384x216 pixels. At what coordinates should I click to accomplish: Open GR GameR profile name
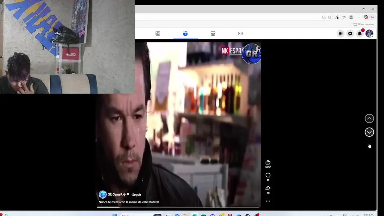pyautogui.click(x=115, y=194)
